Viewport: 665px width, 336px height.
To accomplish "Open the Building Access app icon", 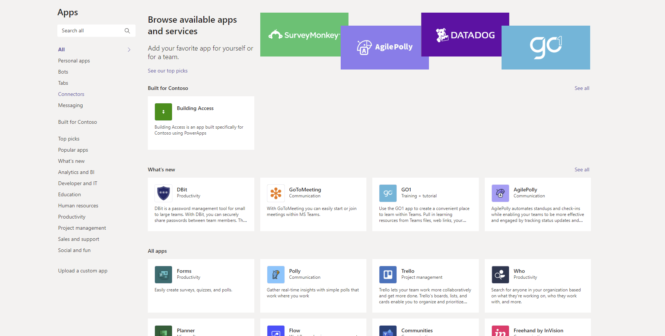I will coord(163,112).
